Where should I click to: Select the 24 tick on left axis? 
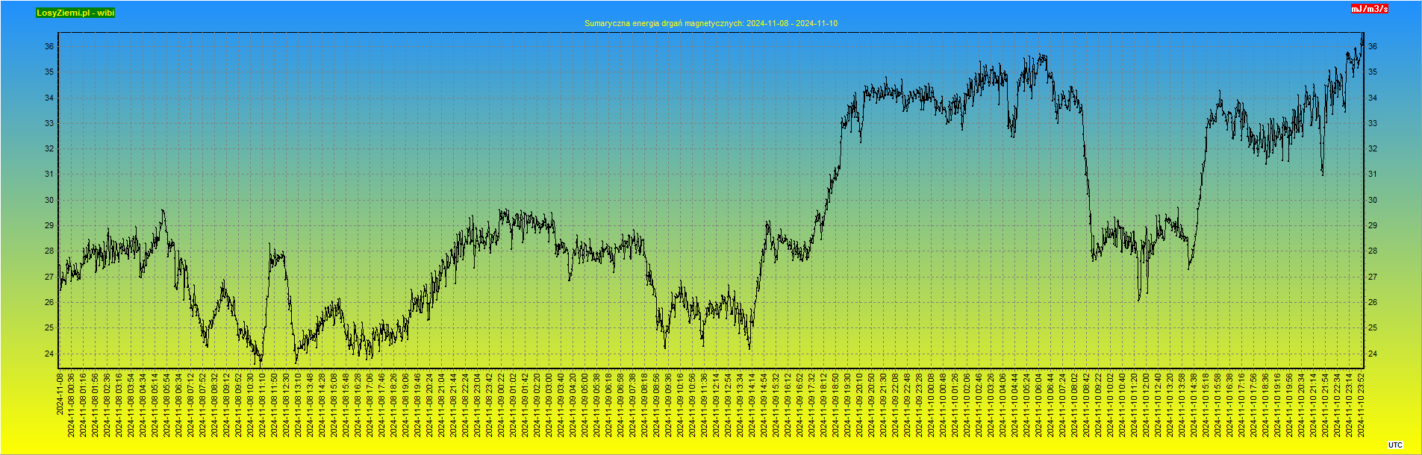(49, 354)
